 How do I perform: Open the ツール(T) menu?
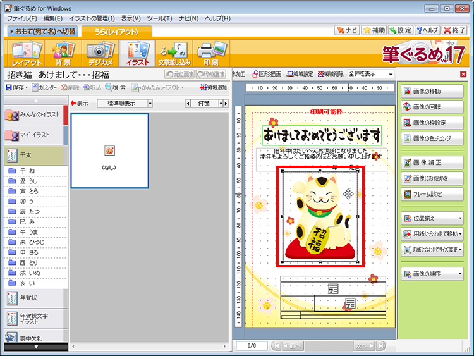(160, 18)
